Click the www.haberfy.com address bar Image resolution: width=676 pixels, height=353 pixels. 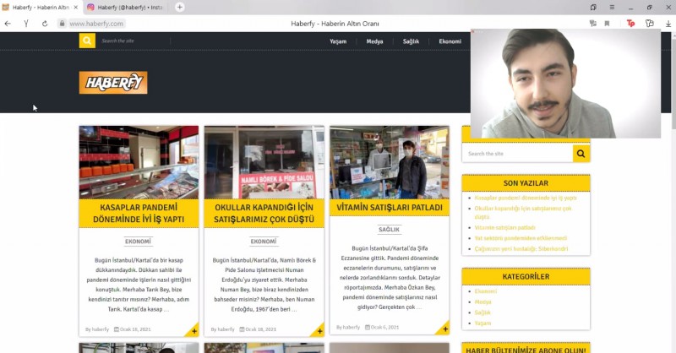(169, 24)
